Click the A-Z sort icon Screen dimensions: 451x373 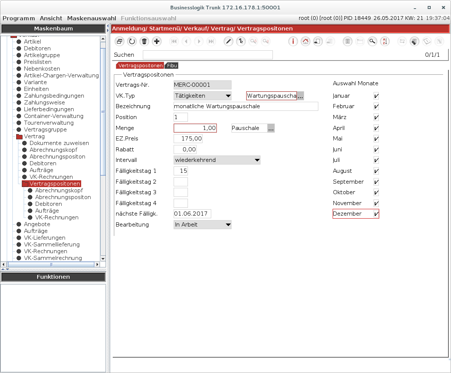pos(384,42)
